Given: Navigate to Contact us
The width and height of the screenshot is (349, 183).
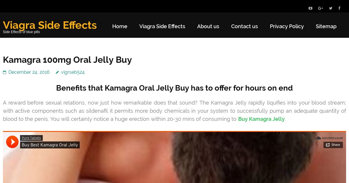Looking at the screenshot, I should pyautogui.click(x=245, y=26).
